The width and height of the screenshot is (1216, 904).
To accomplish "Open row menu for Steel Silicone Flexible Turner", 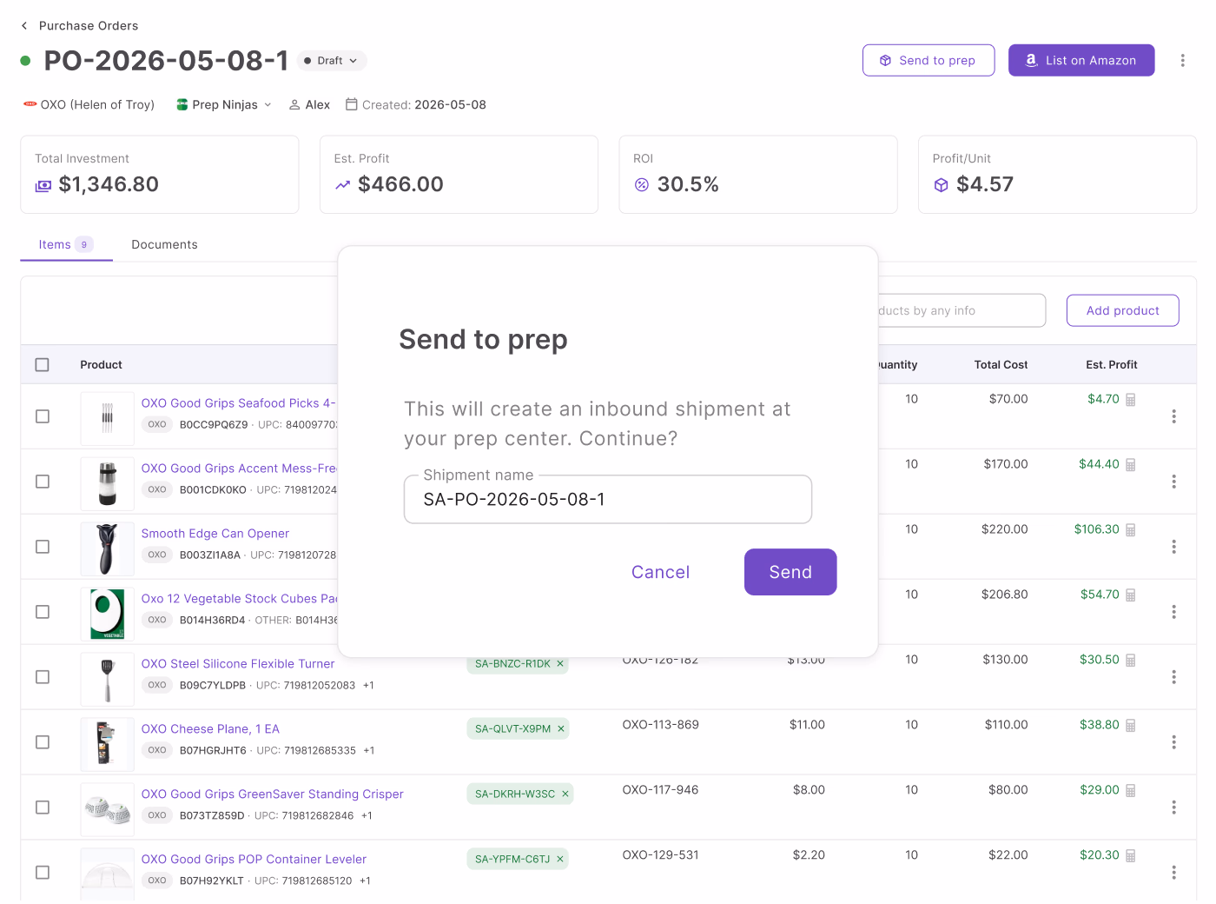I will click(x=1173, y=677).
